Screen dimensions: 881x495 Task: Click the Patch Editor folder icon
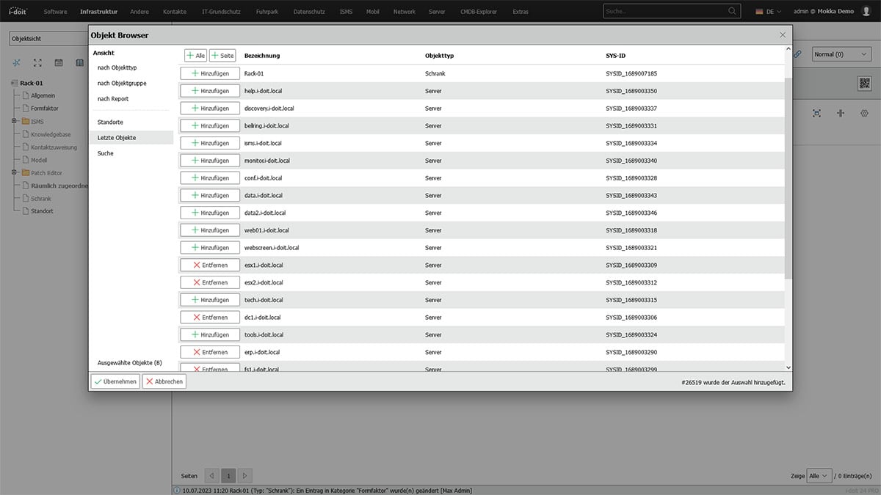tap(25, 173)
